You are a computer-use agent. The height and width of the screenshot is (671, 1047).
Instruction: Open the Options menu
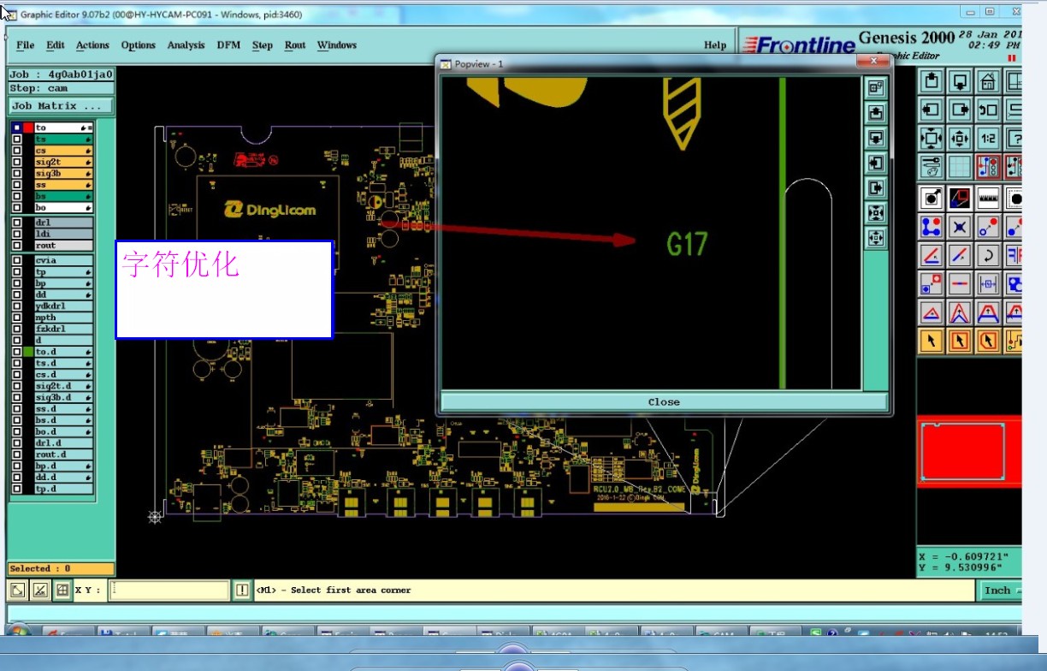pyautogui.click(x=138, y=45)
